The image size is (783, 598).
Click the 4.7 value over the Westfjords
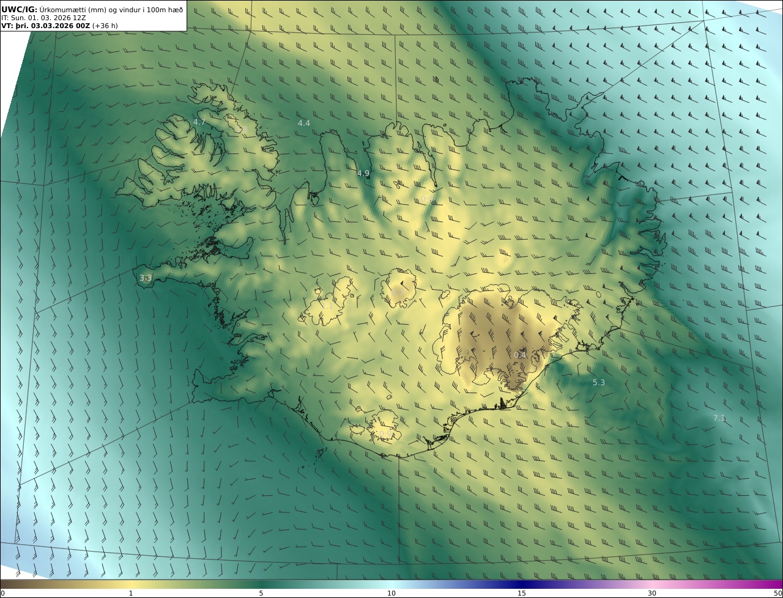pyautogui.click(x=199, y=122)
